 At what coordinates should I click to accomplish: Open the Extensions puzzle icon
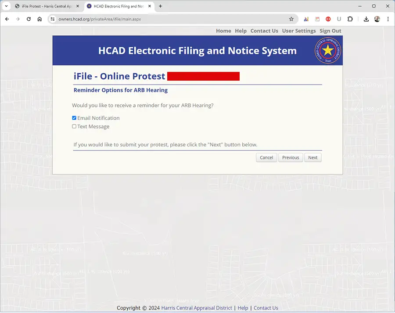pos(350,19)
